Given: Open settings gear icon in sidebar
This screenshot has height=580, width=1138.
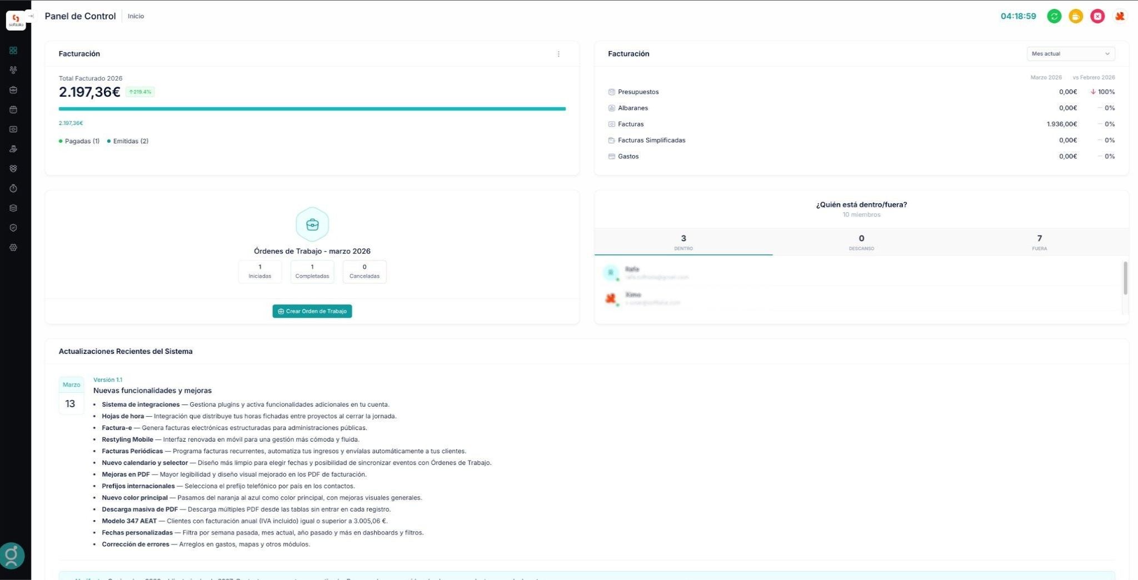Looking at the screenshot, I should point(13,248).
